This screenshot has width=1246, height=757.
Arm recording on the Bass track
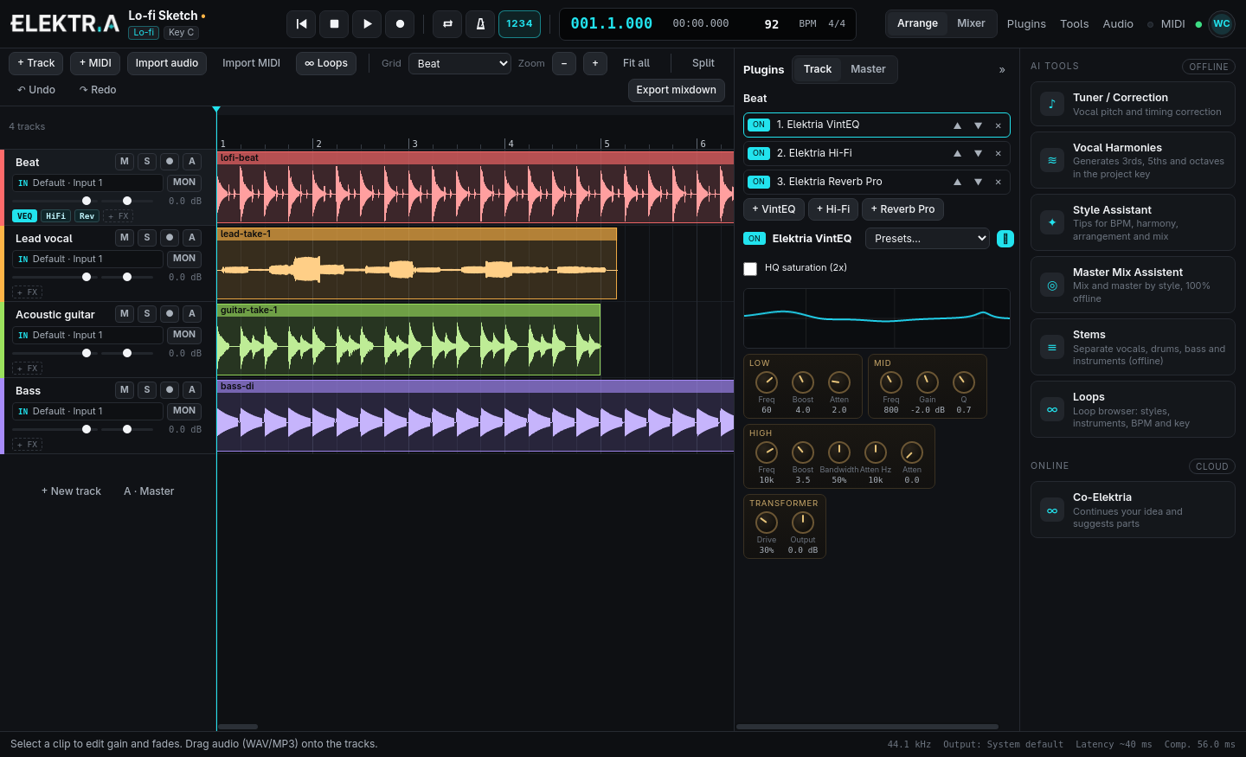(170, 390)
